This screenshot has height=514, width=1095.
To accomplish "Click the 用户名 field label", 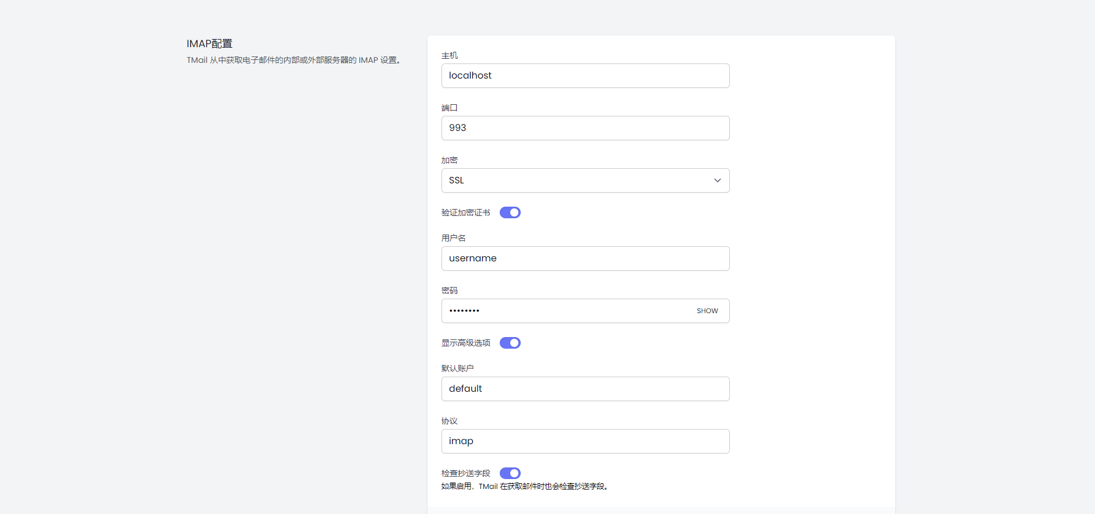I will [454, 238].
